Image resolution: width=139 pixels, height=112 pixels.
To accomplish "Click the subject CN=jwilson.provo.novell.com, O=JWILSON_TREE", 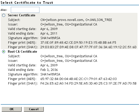I will click(76, 20).
